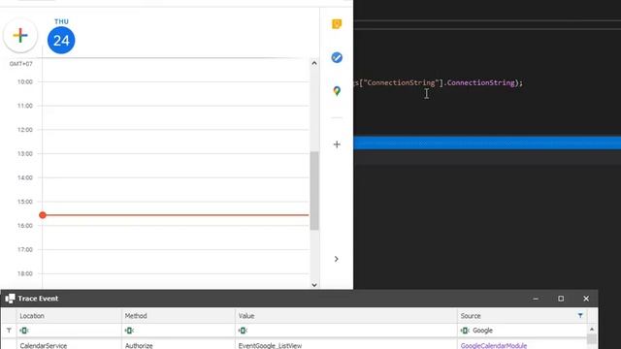Open Google Maps side panel icon
The height and width of the screenshot is (349, 621).
(337, 91)
